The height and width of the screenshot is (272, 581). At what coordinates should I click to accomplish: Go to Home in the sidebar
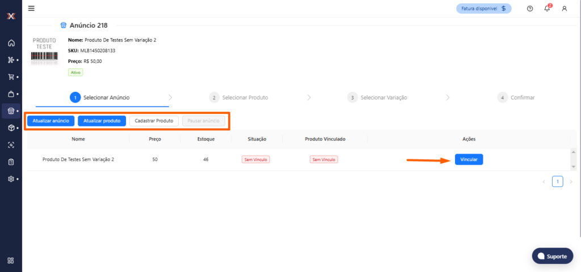pos(11,43)
